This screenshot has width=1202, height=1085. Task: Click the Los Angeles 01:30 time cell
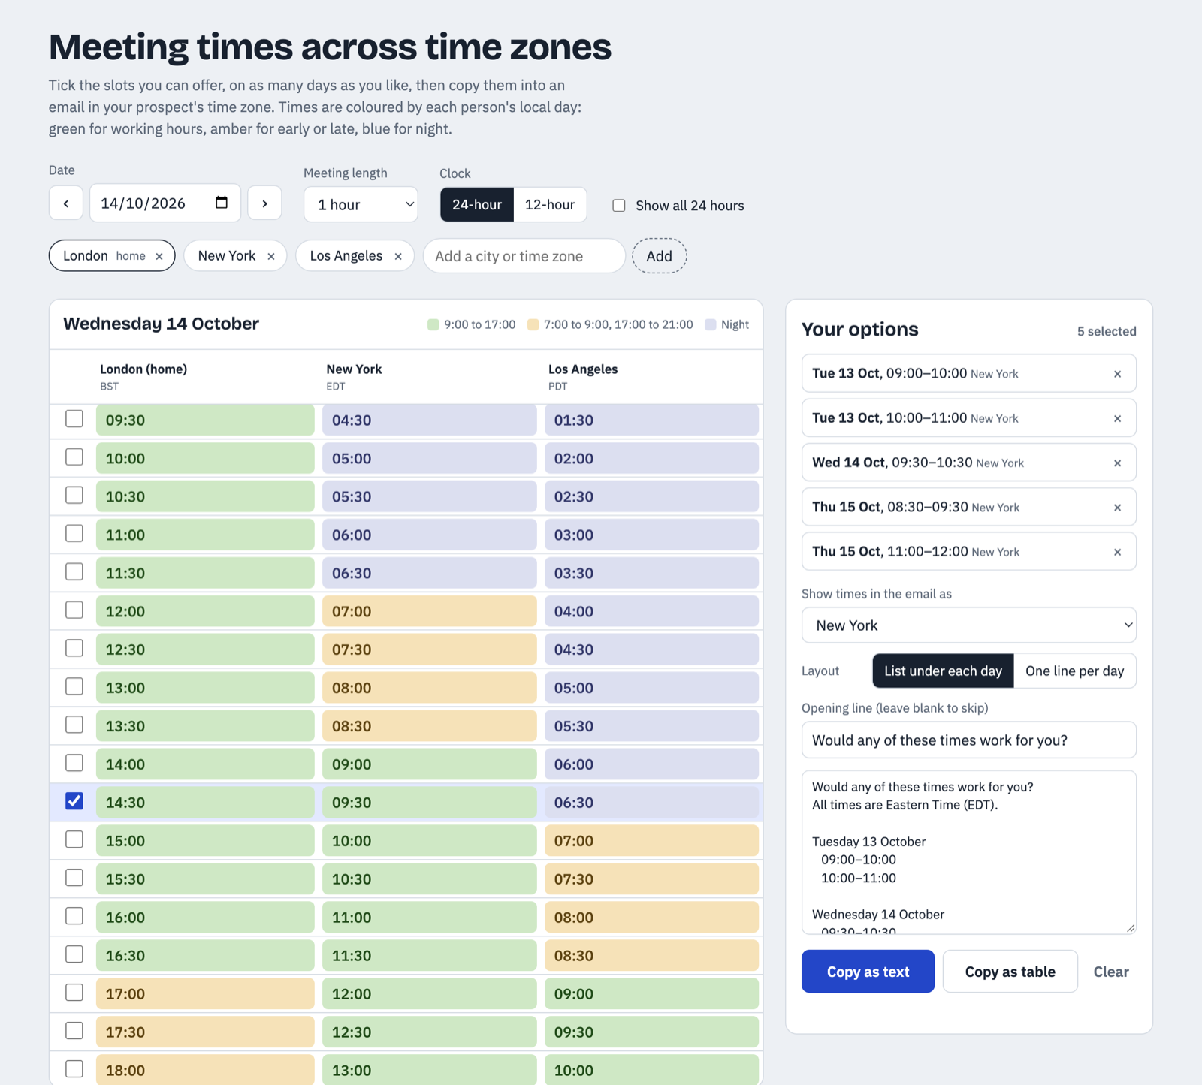point(651,420)
